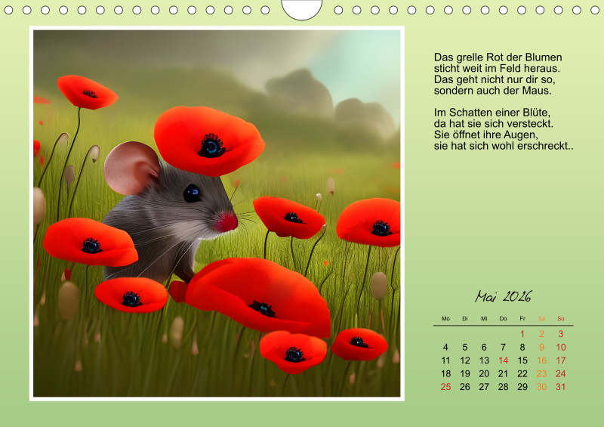Pick red Sunday date 3

coord(561,334)
